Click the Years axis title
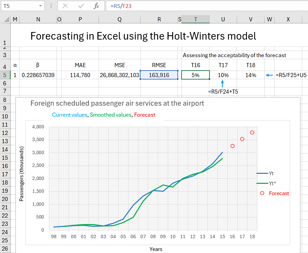This screenshot has height=253, width=308. [x=156, y=249]
